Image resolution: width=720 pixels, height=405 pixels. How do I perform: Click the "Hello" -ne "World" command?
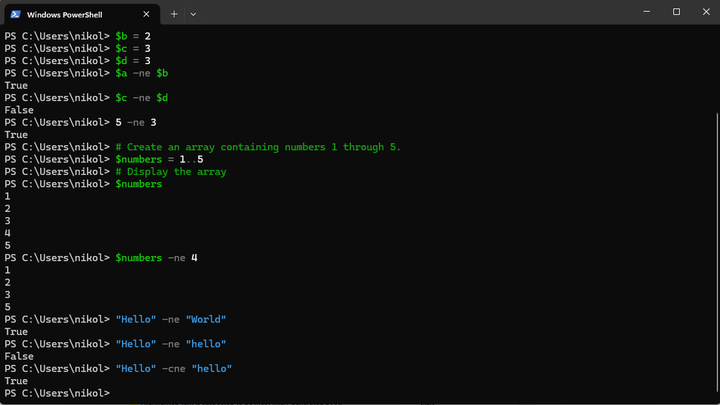171,319
